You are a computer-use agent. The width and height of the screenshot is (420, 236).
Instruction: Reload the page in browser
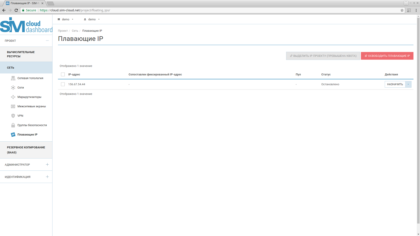coord(16,10)
